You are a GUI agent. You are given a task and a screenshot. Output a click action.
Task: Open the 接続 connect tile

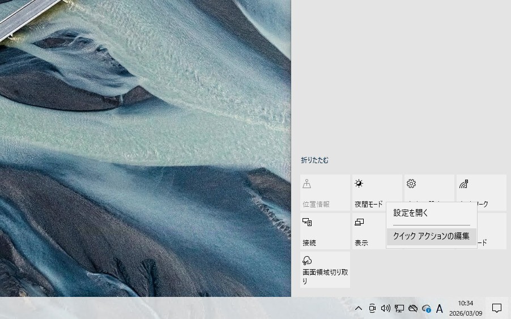pyautogui.click(x=325, y=231)
